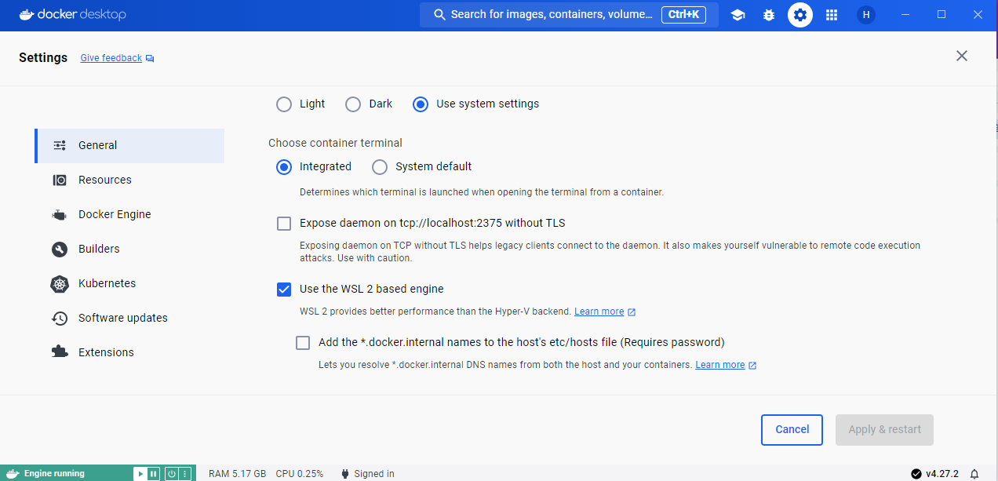Select the Light theme radio button
The width and height of the screenshot is (998, 481).
coord(284,104)
